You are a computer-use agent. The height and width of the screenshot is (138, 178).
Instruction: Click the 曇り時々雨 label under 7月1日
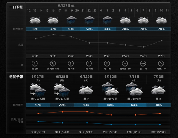134,99
